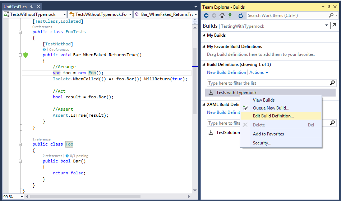Viewport: 341px width, 201px height.
Task: Click the New Build Definition link
Action: click(x=226, y=72)
